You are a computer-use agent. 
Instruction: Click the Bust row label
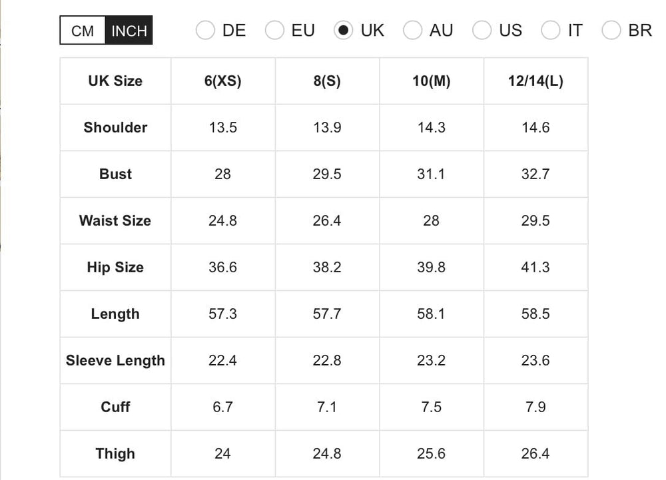115,174
